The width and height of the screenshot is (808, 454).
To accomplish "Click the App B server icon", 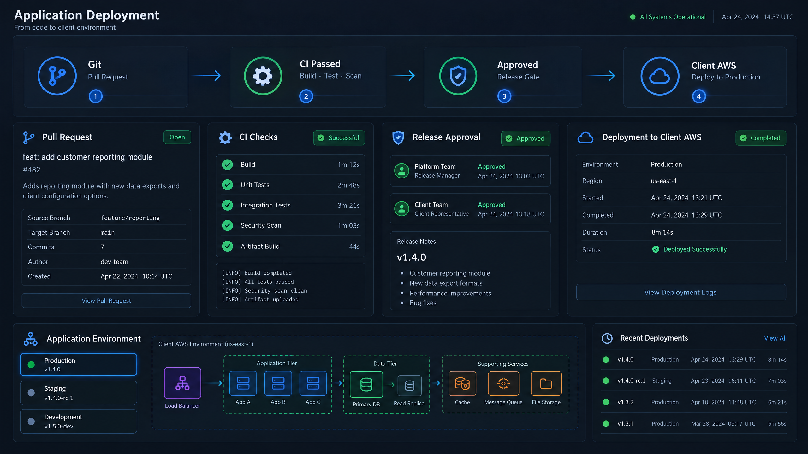I will pos(278,383).
